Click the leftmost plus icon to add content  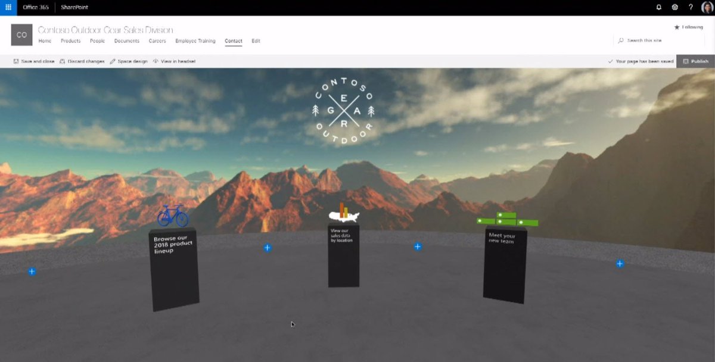tap(32, 271)
